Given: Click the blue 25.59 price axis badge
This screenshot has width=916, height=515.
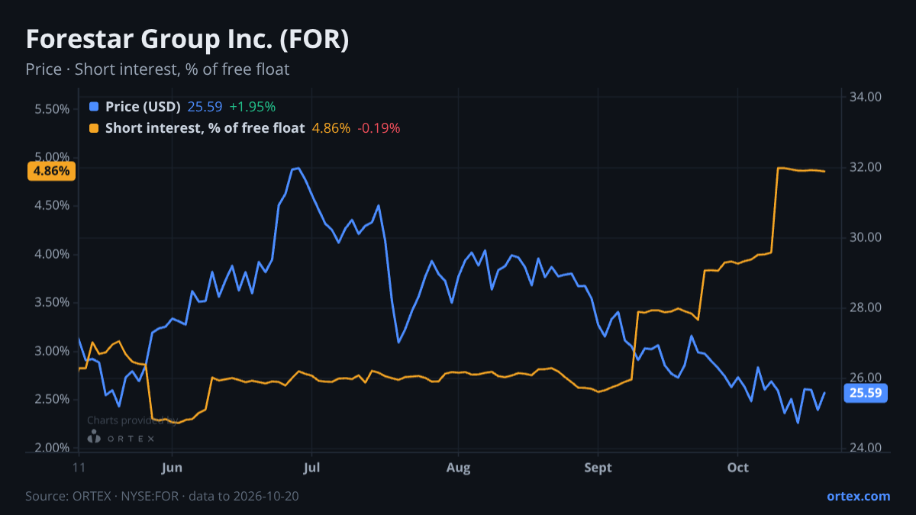Looking at the screenshot, I should pos(866,394).
